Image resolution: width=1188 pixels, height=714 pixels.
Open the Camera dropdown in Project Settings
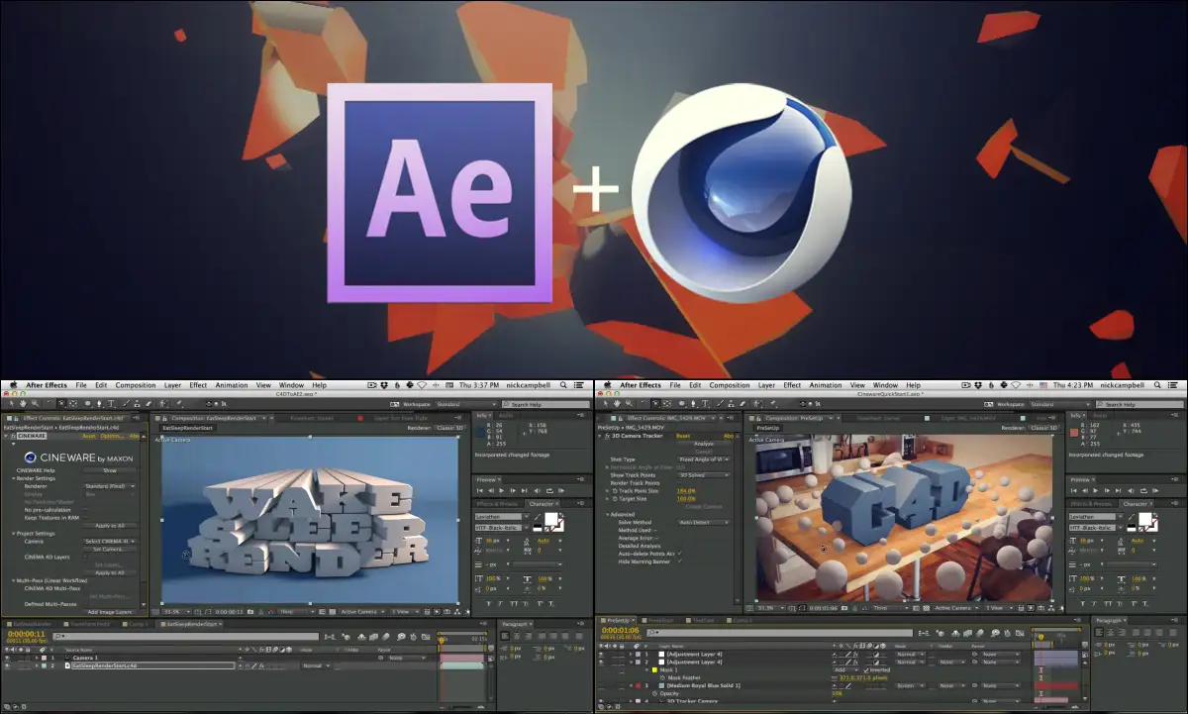tap(111, 541)
